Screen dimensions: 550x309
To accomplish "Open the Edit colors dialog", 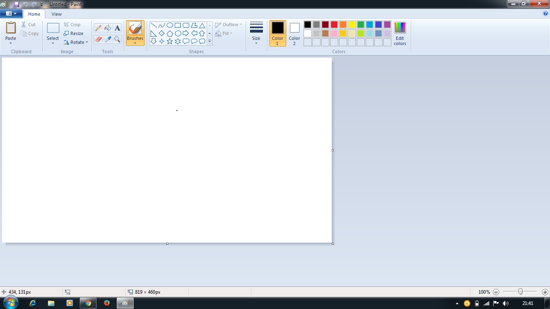I will pos(400,33).
